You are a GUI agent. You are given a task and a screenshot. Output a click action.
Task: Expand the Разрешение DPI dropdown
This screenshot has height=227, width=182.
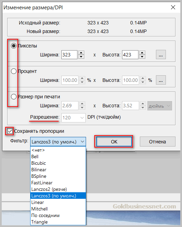click(x=73, y=118)
